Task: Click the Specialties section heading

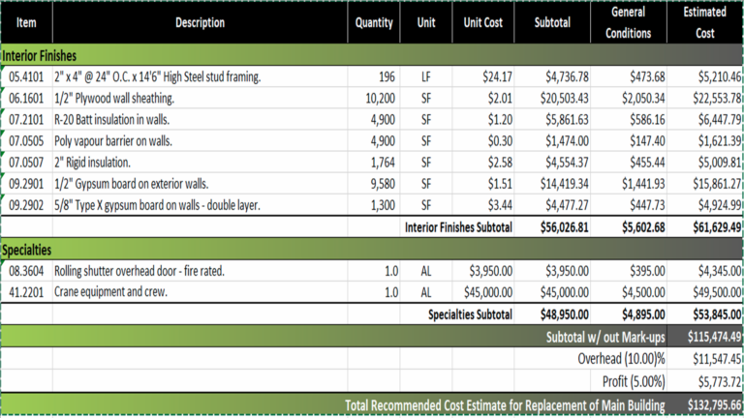Action: click(x=26, y=250)
